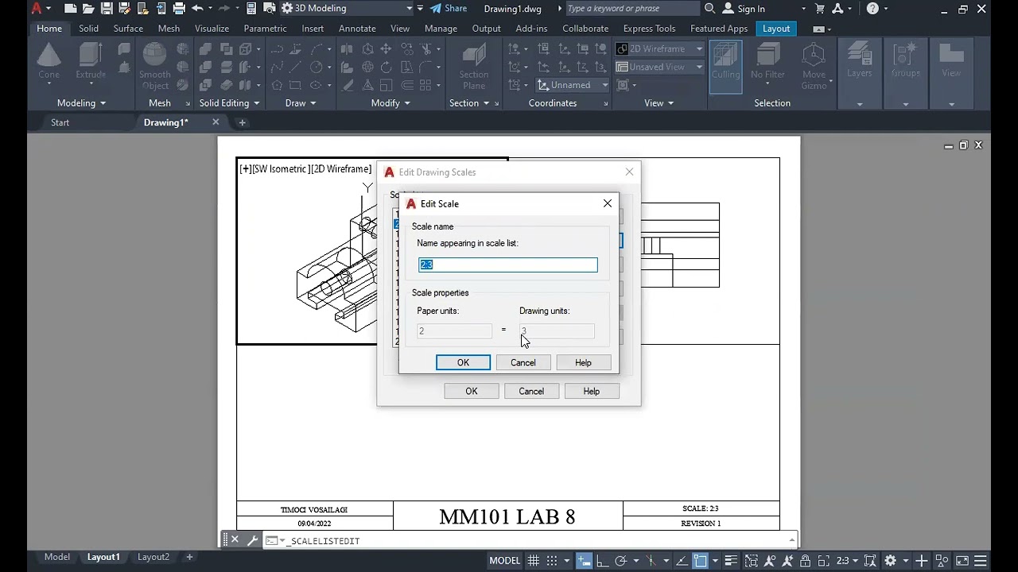Open the 2:3 viewport scale dropdown

(848, 560)
